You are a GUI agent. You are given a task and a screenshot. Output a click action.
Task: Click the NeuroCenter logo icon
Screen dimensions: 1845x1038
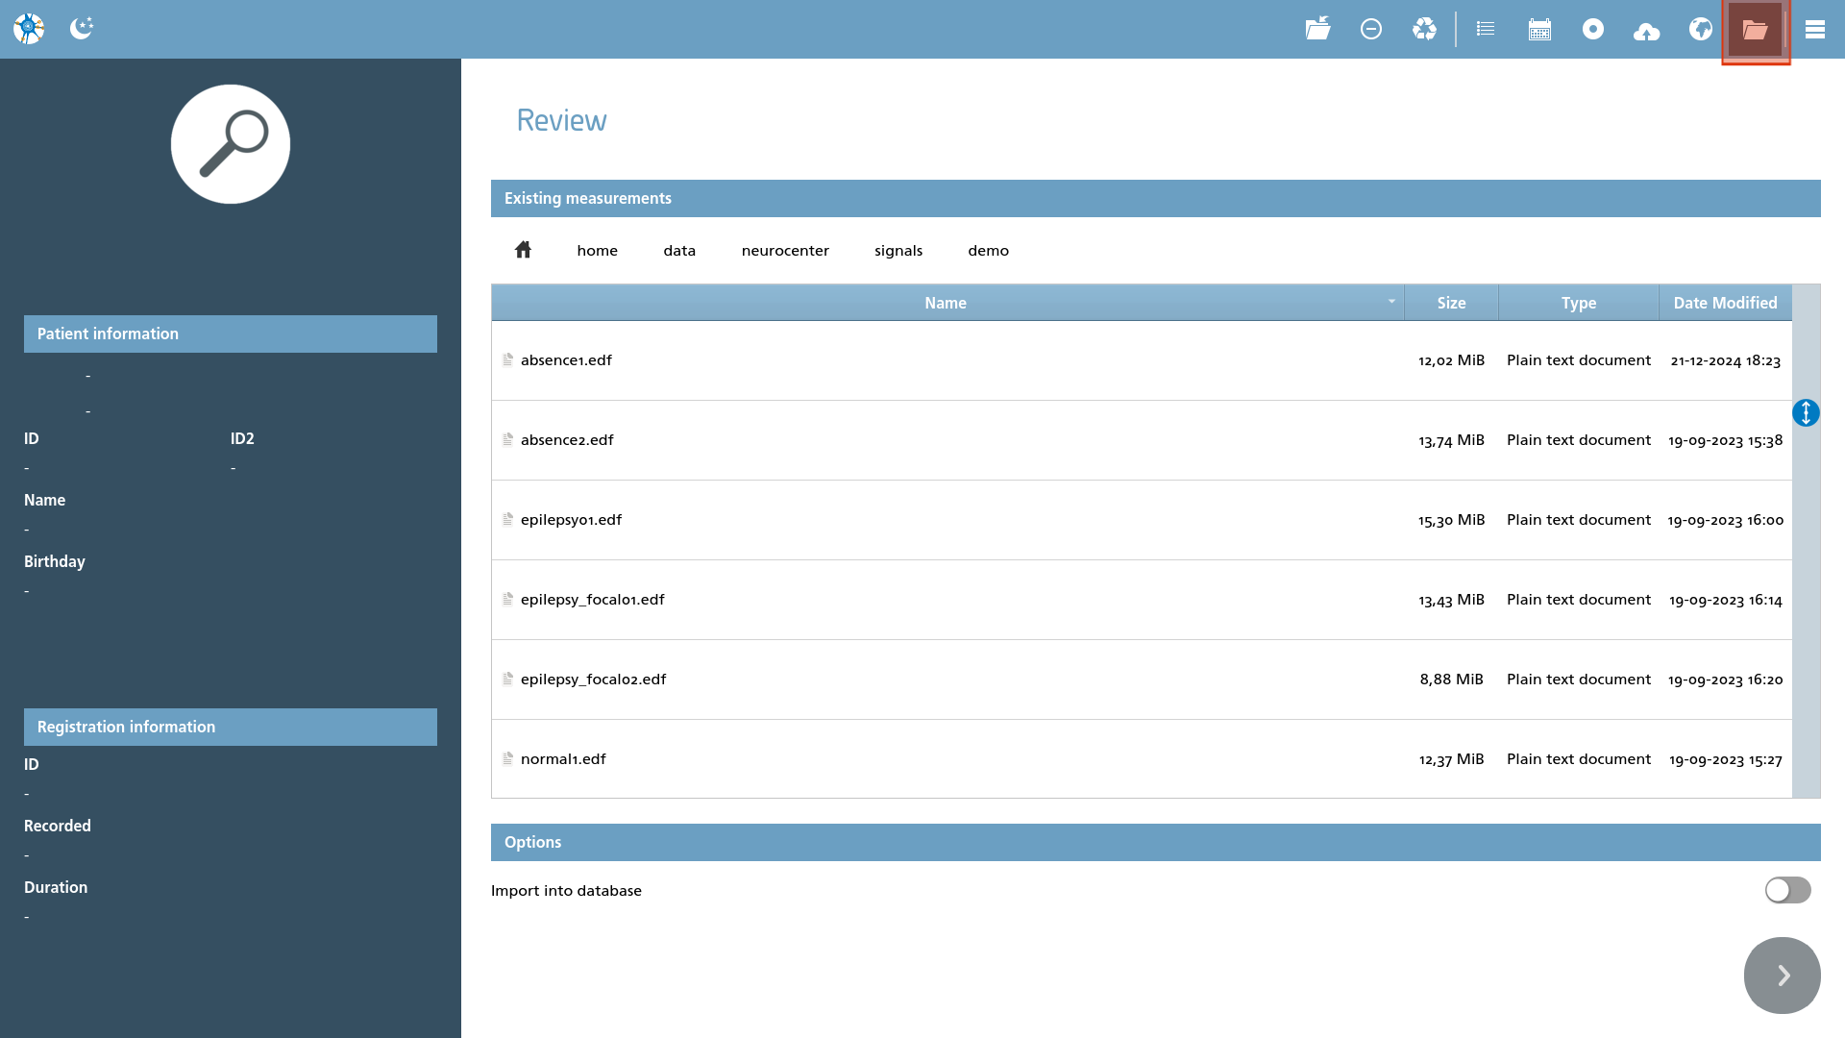point(29,29)
